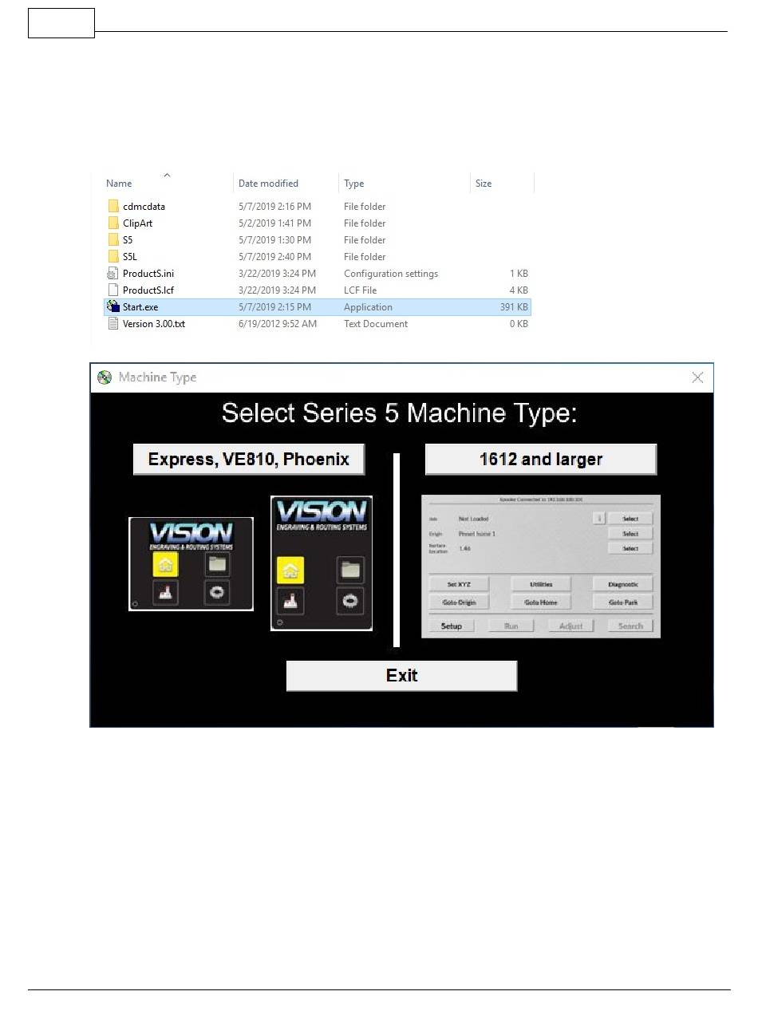
Task: Click the S5L folder icon
Action: click(x=113, y=257)
